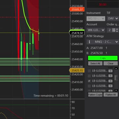The image size is (119, 119).
Task: Open the order quantity calculator icon
Action: [x=114, y=30]
